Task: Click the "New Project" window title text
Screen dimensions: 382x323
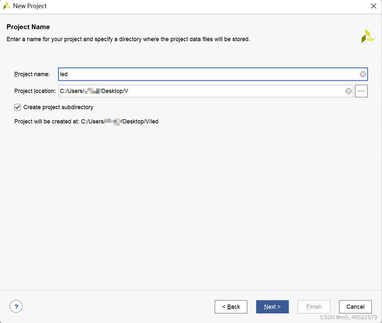Action: [30, 6]
